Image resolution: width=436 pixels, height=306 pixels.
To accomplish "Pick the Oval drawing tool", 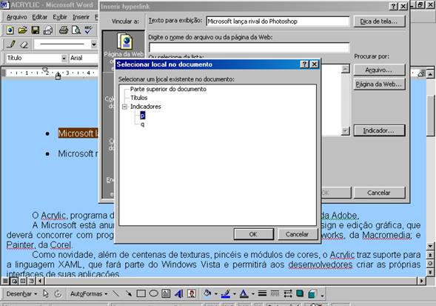I will 153,293.
